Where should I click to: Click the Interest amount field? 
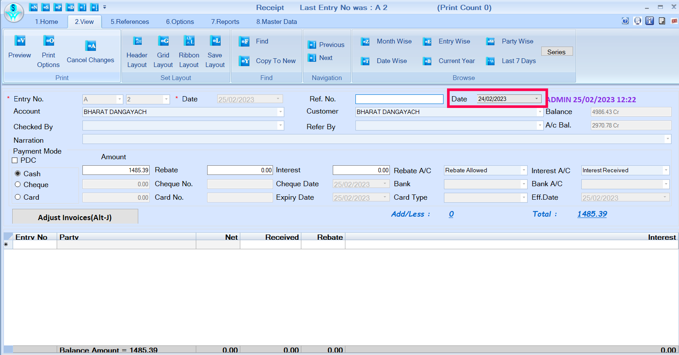[x=361, y=170]
